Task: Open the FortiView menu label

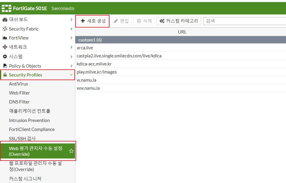Action: click(x=19, y=38)
